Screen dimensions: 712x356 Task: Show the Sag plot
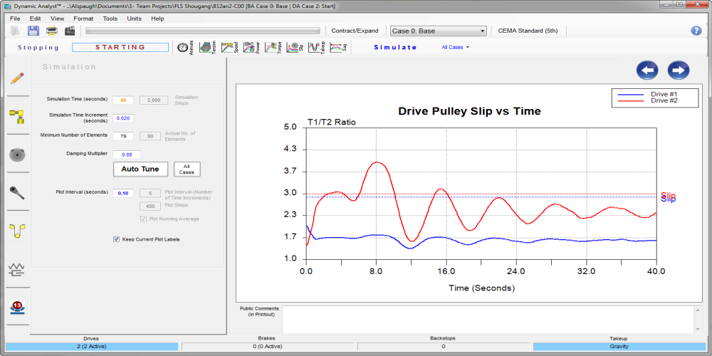(338, 48)
